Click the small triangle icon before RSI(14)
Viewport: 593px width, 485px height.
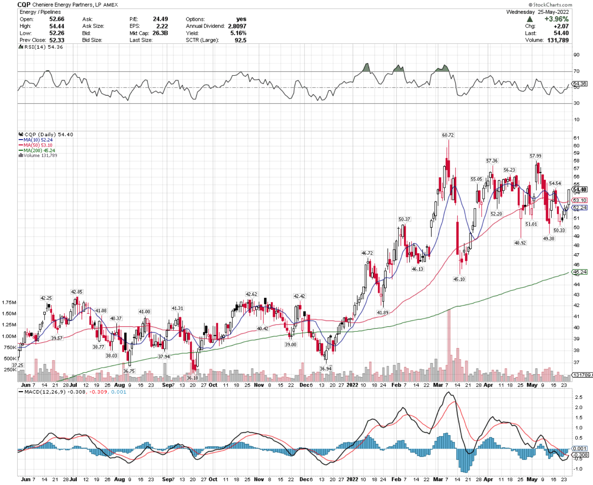pos(21,47)
